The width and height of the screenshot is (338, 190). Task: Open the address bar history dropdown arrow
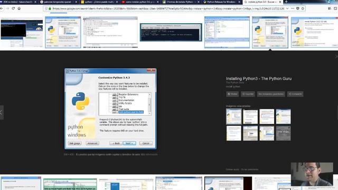coord(287,8)
